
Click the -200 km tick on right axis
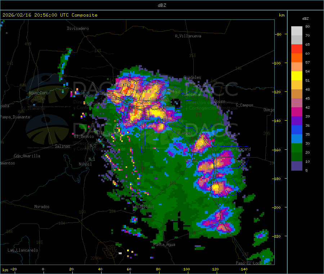click(x=276, y=207)
